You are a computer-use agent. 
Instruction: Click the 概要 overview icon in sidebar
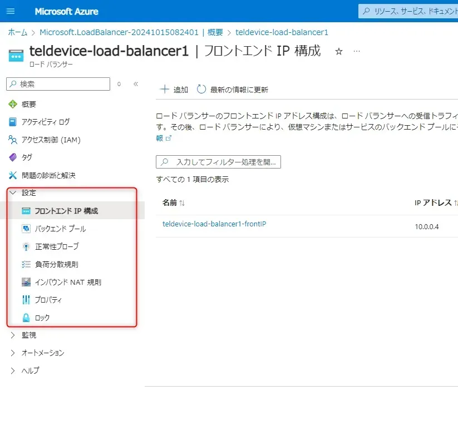pyautogui.click(x=13, y=104)
